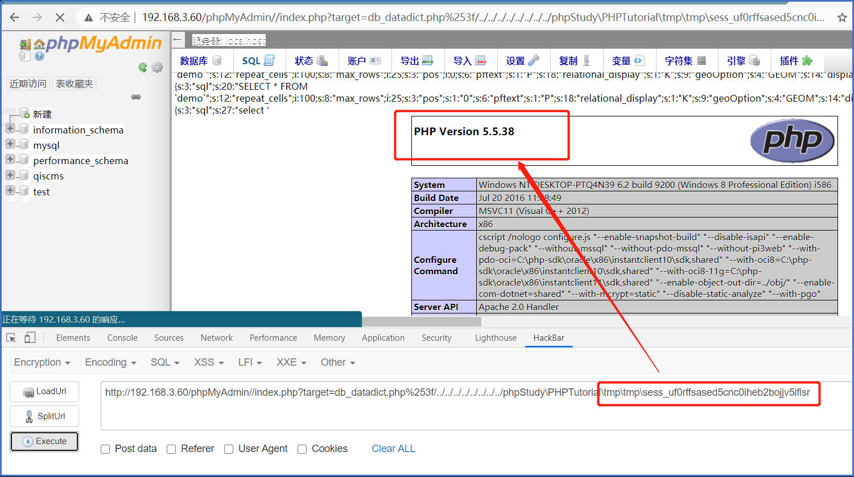Image resolution: width=854 pixels, height=477 pixels.
Task: Click the test database cylinder icon
Action: tap(24, 191)
